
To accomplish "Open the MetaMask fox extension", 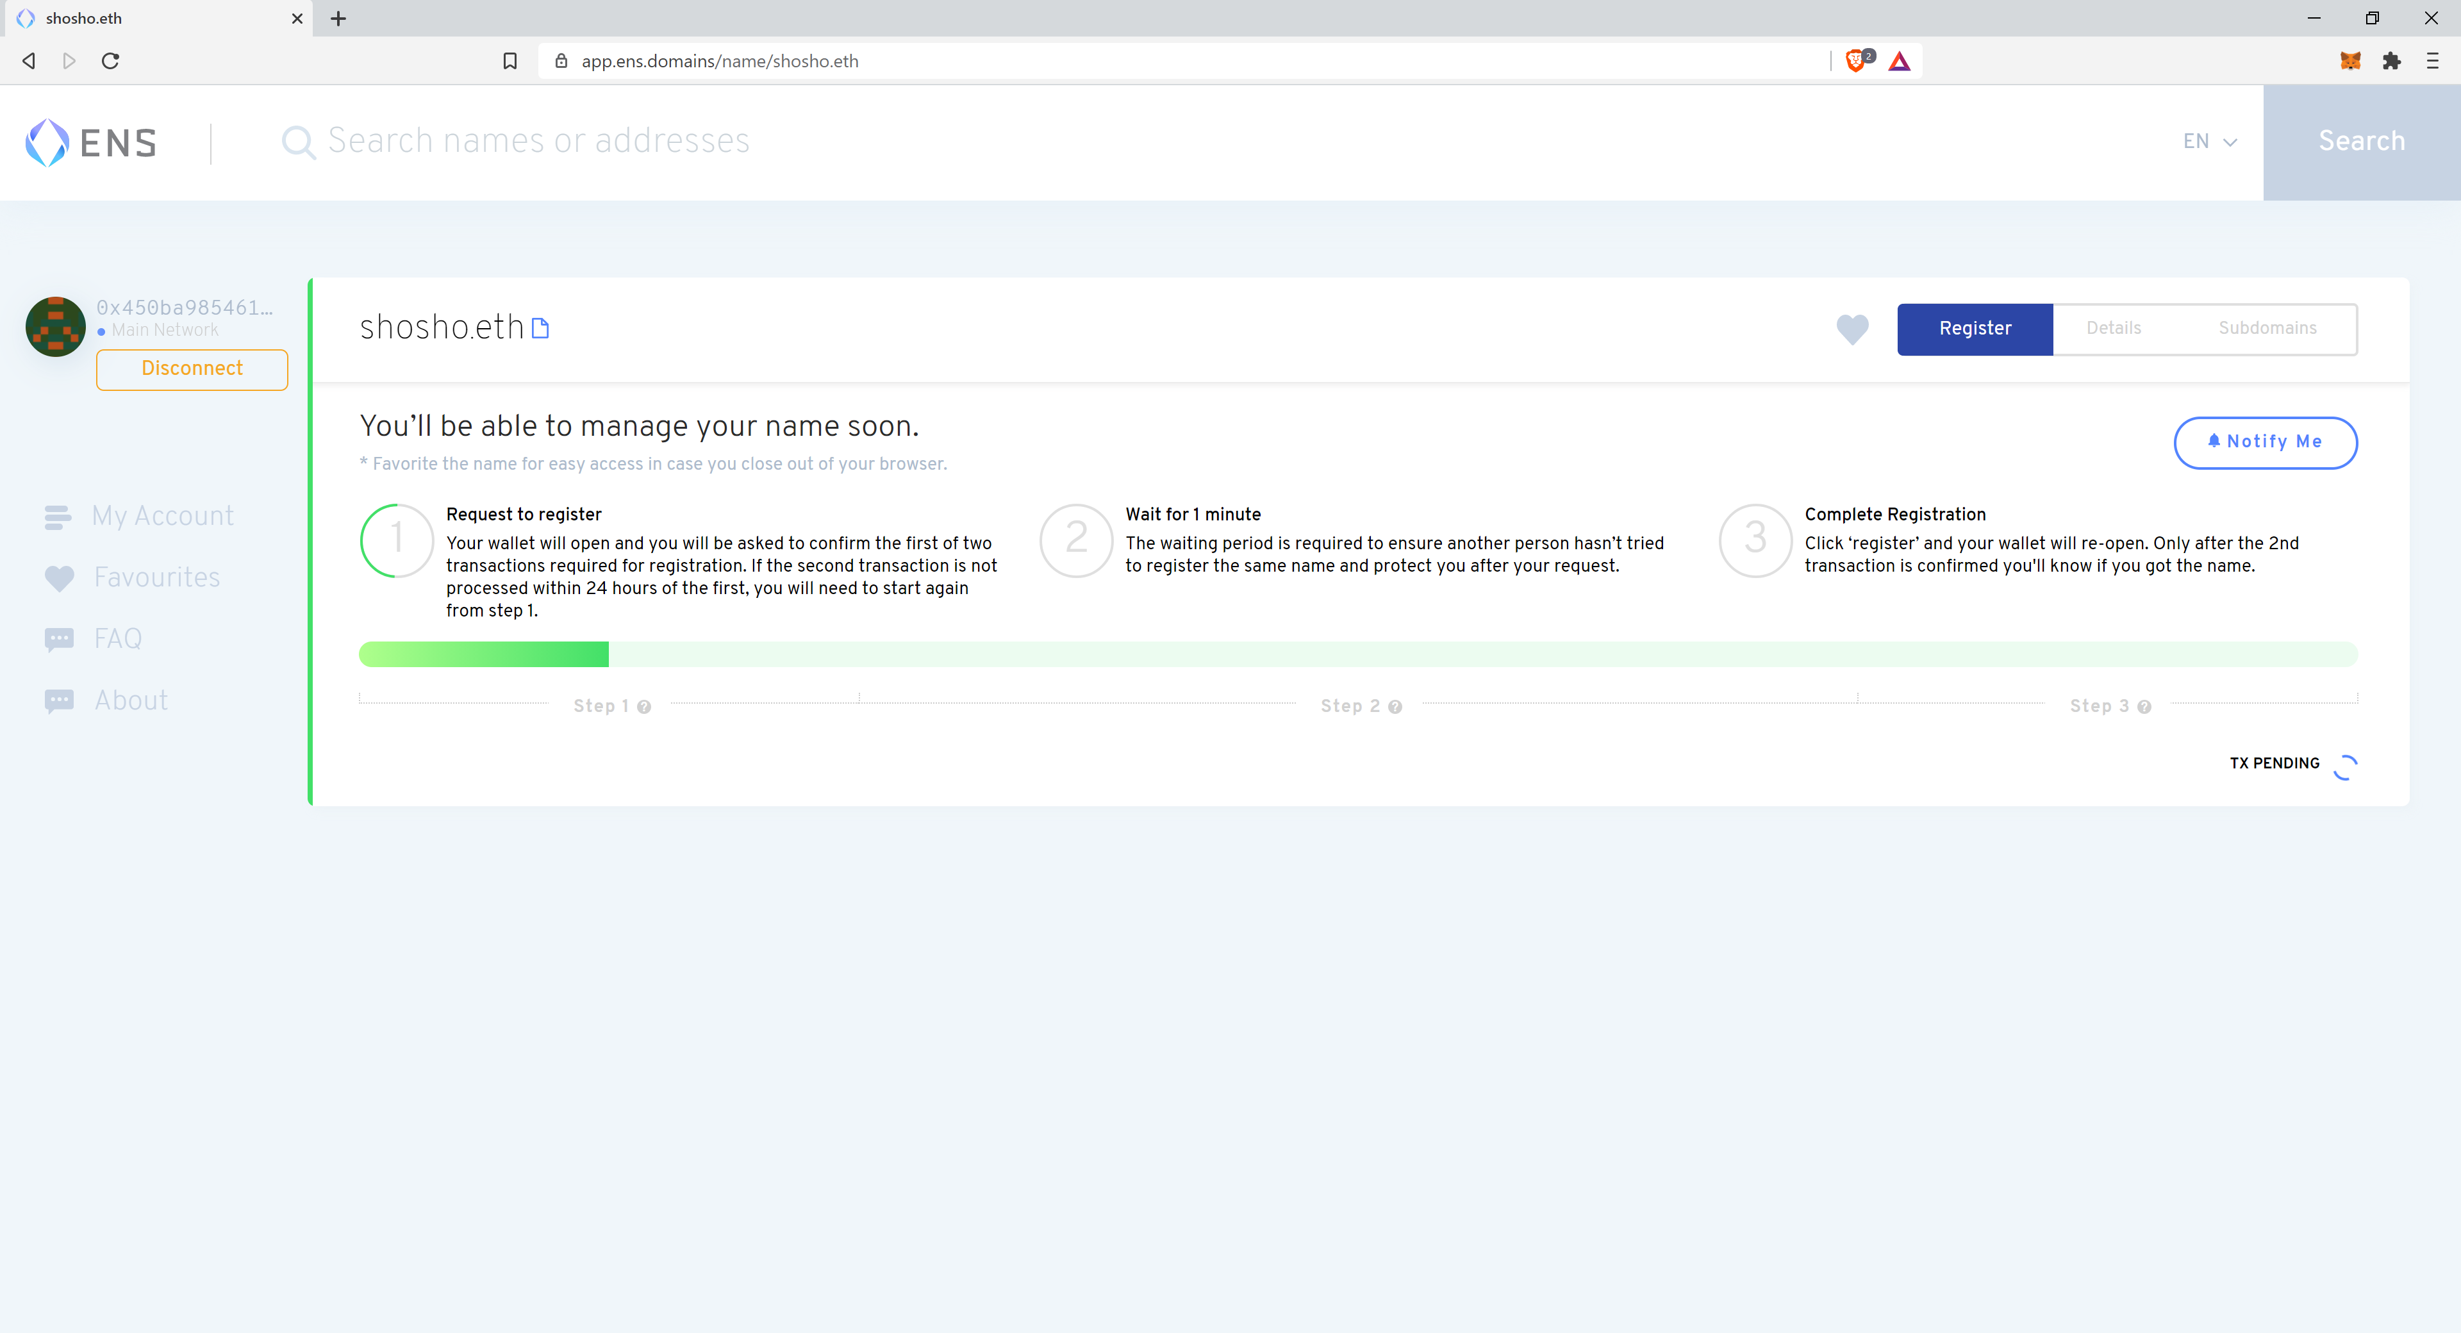I will click(x=2350, y=61).
